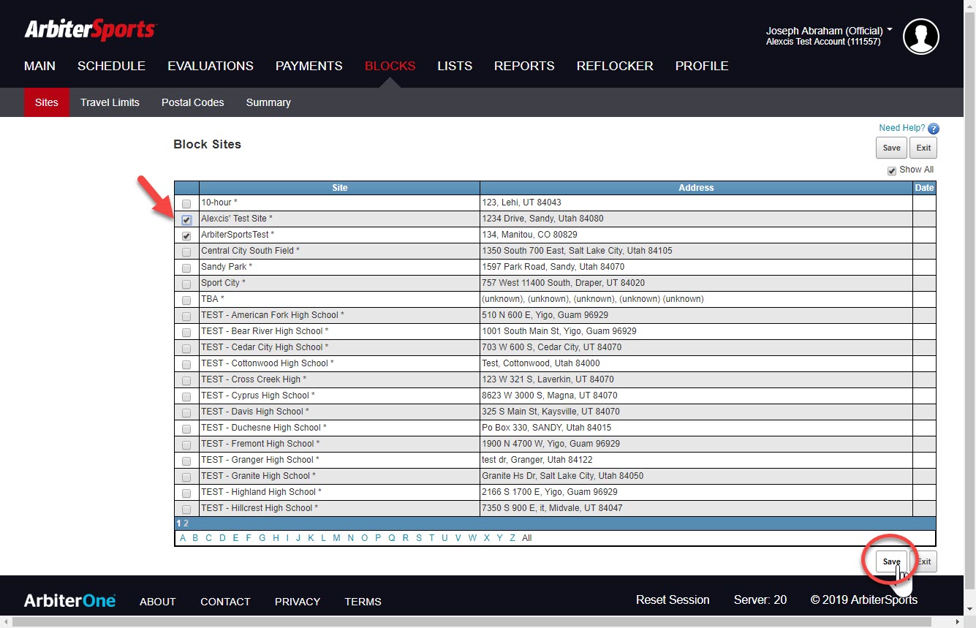Check the Central City South Field checkbox
The image size is (976, 628).
[186, 252]
